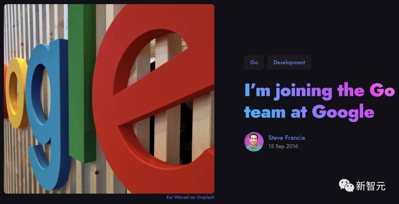Click the word "joining" in the headline
Image resolution: width=399 pixels, height=204 pixels.
[x=303, y=91]
